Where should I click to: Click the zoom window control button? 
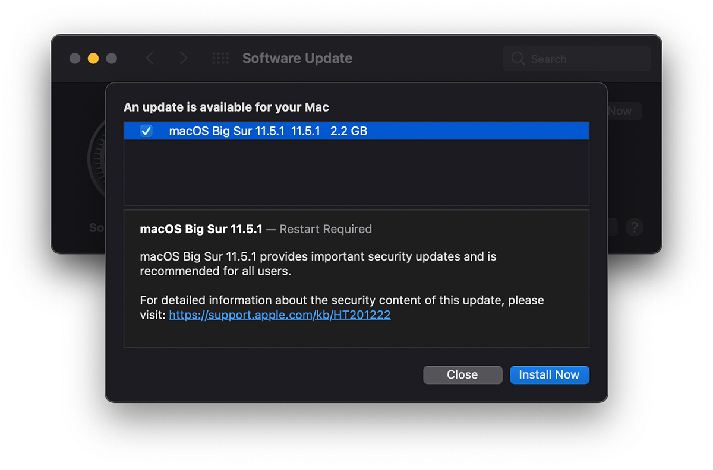pyautogui.click(x=111, y=58)
